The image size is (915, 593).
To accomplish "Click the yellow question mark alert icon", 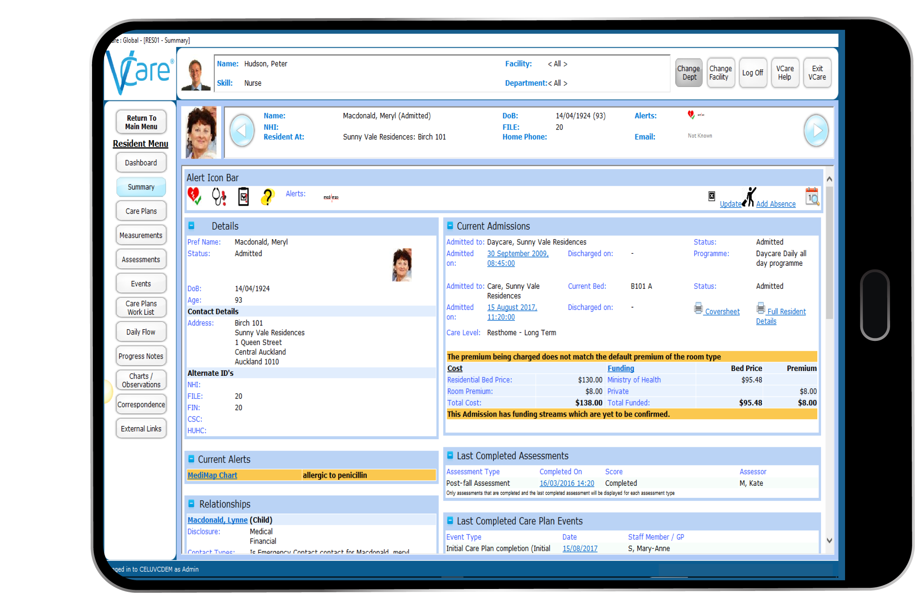I will 267,197.
